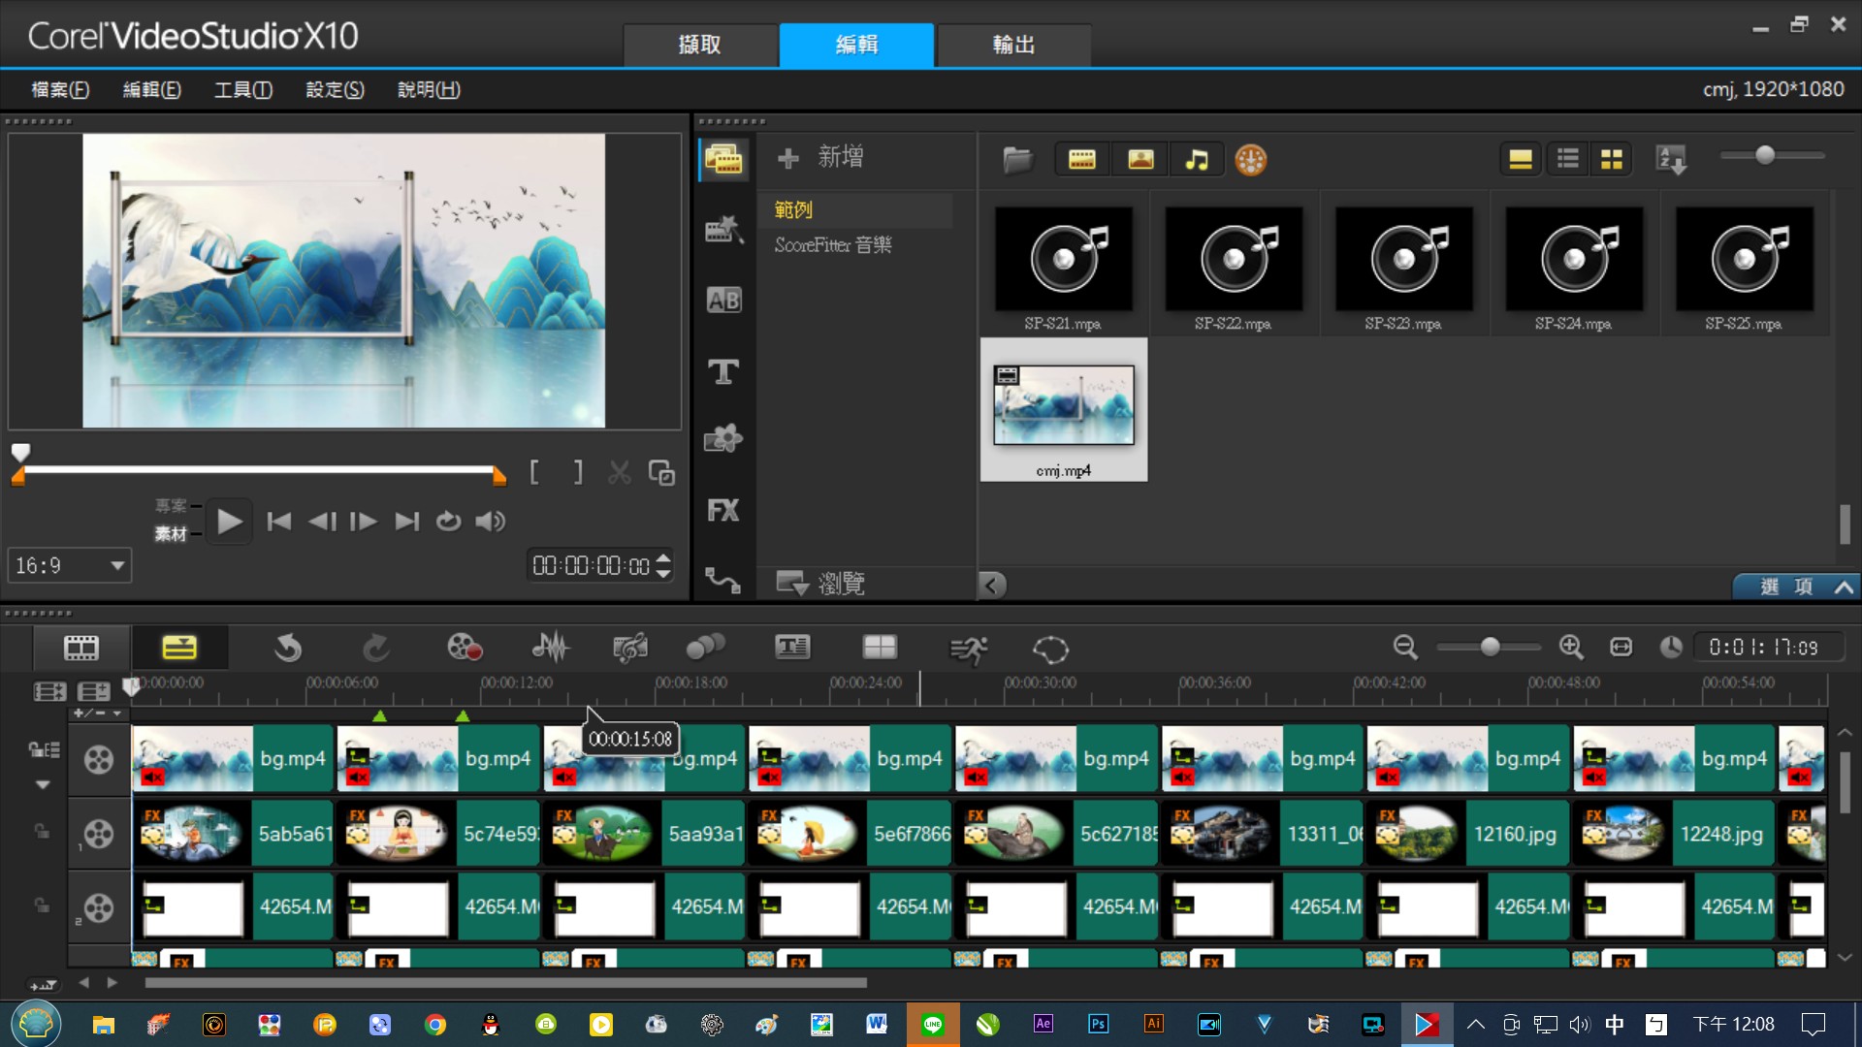Set mark-in bracket
This screenshot has height=1047, width=1862.
coord(534,472)
